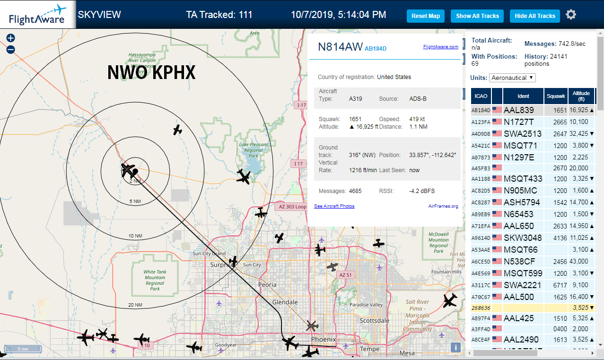Click Hide All Tracks

(535, 16)
